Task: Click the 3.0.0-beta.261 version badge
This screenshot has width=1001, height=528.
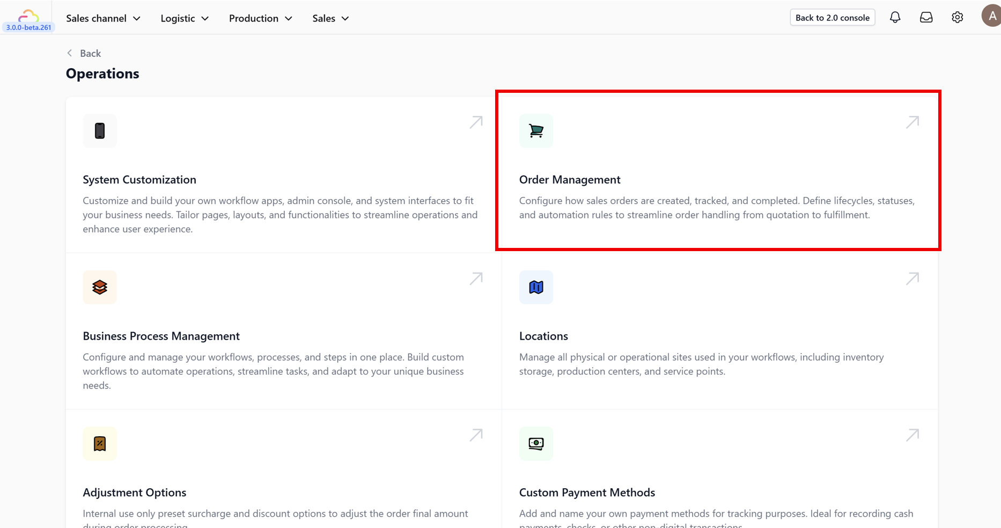Action: [x=29, y=27]
